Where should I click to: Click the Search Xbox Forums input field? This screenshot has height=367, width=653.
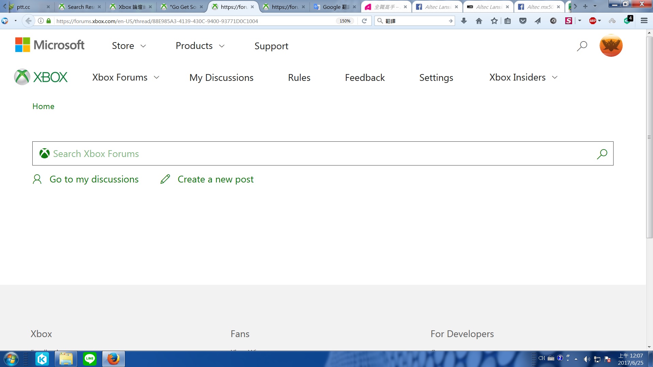pos(322,153)
